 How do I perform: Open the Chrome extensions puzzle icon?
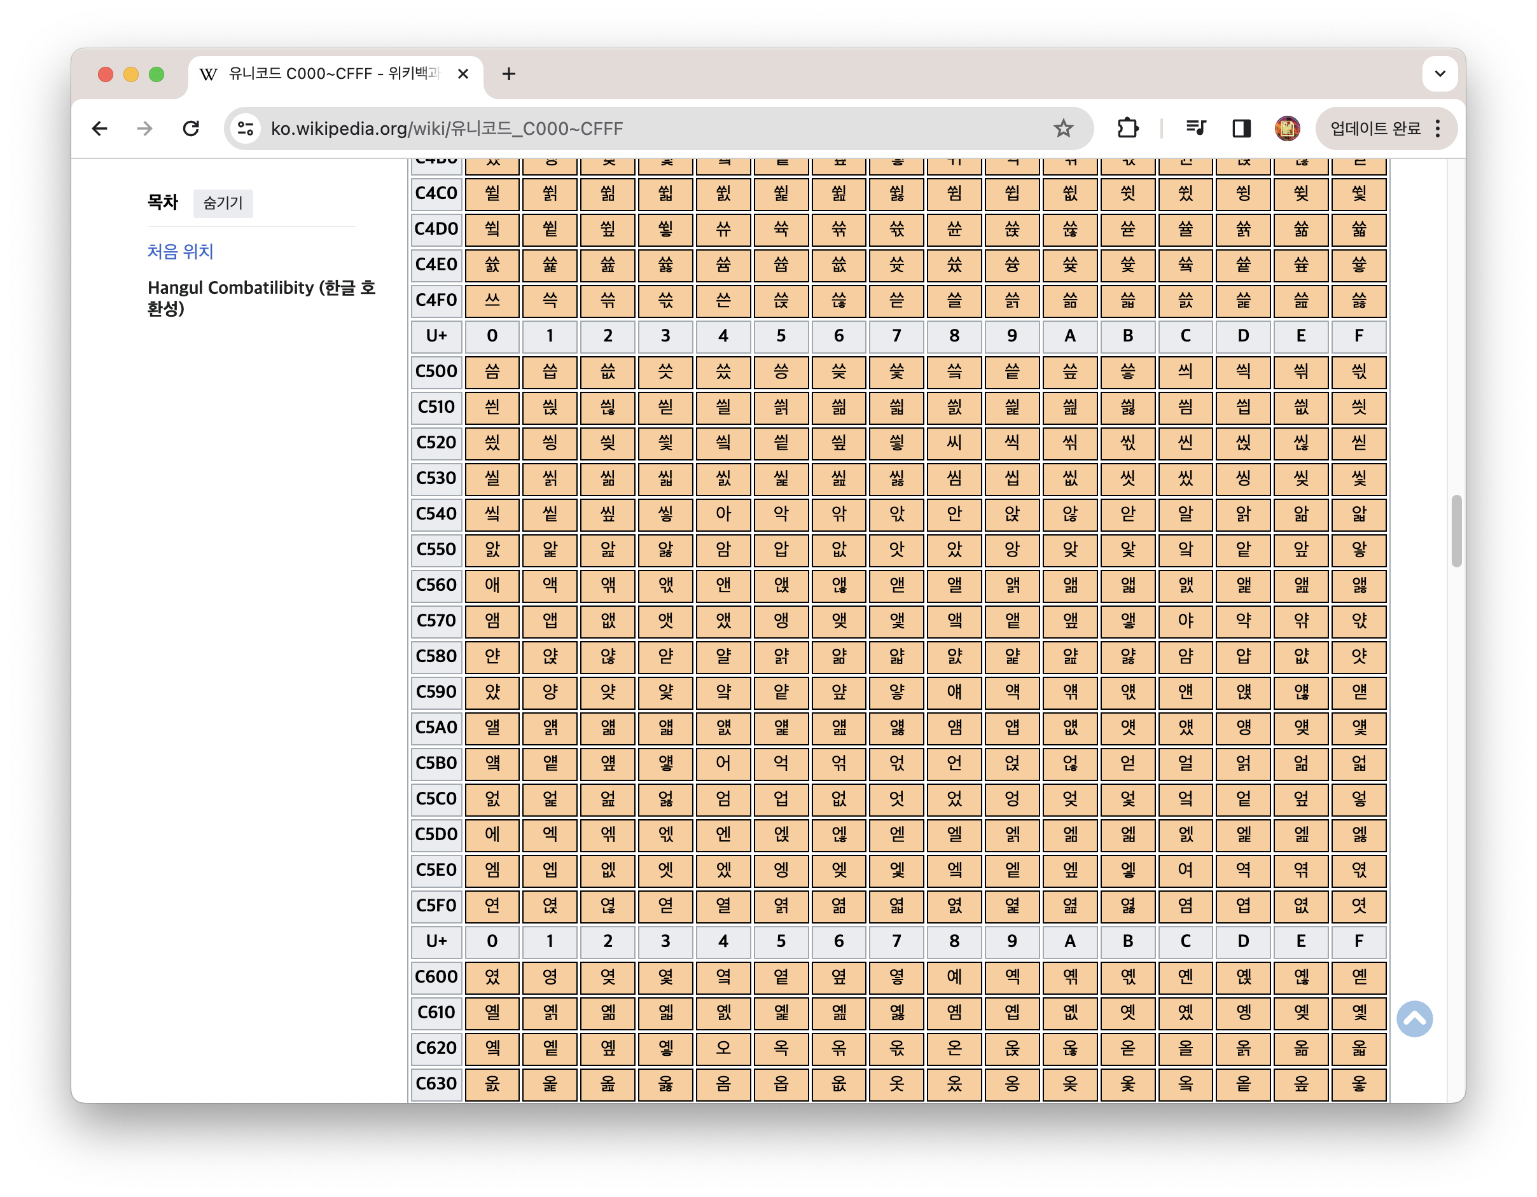point(1127,128)
